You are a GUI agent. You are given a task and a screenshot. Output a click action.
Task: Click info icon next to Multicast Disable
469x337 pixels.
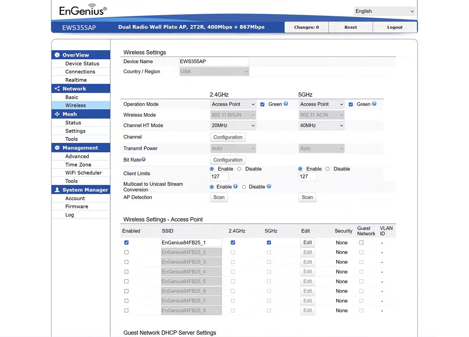[x=269, y=186]
